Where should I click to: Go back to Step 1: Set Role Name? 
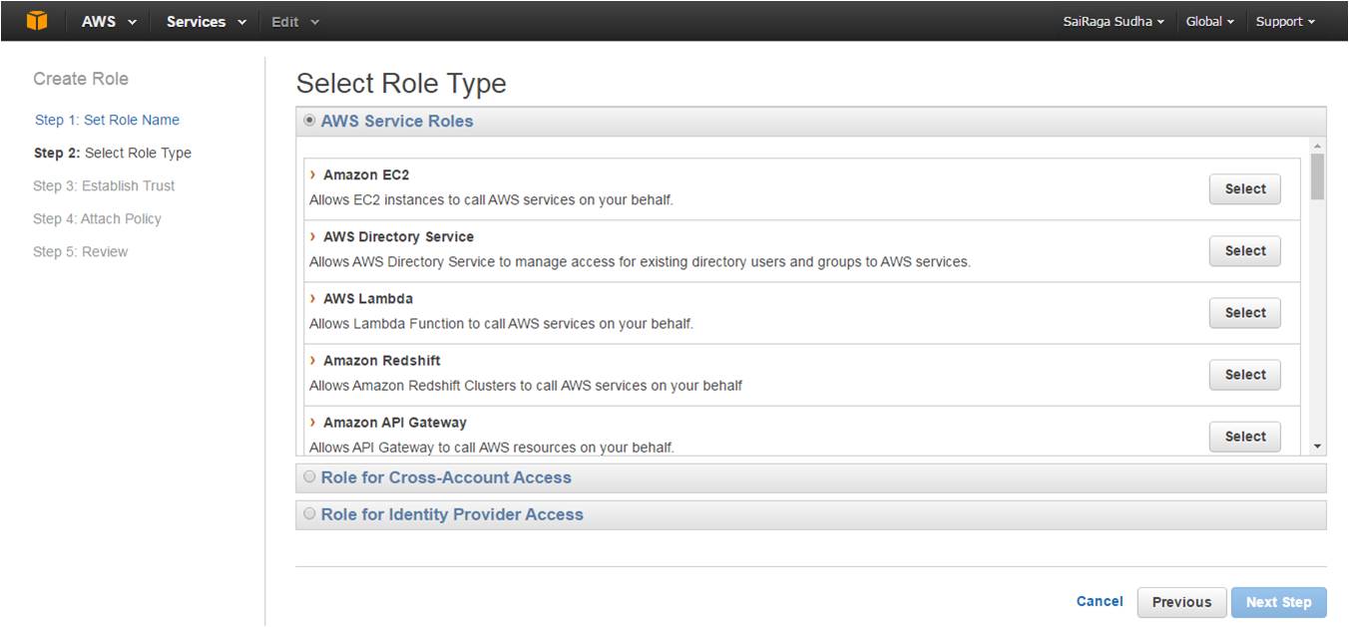107,120
